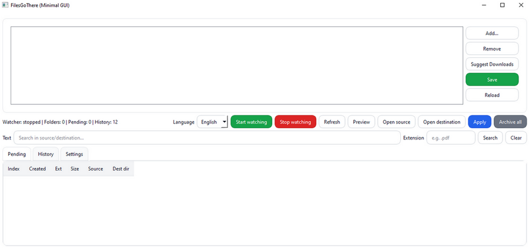The image size is (529, 249).
Task: Click the Search button
Action: pyautogui.click(x=490, y=138)
